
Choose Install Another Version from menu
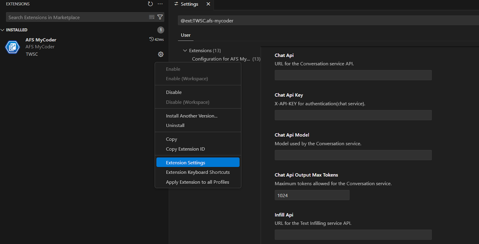point(198,116)
